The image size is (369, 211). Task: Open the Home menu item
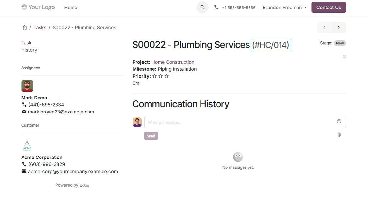(71, 8)
